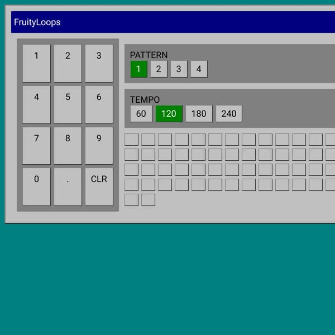335x335 pixels.
Task: Select pattern 1 in the PATTERN panel
Action: [x=139, y=69]
